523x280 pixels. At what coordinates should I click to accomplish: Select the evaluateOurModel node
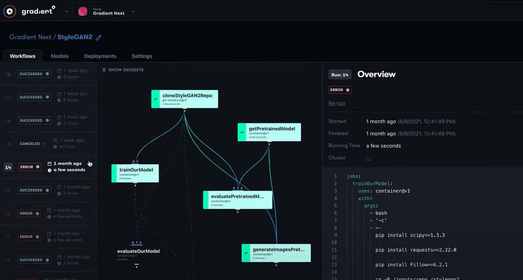click(137, 254)
